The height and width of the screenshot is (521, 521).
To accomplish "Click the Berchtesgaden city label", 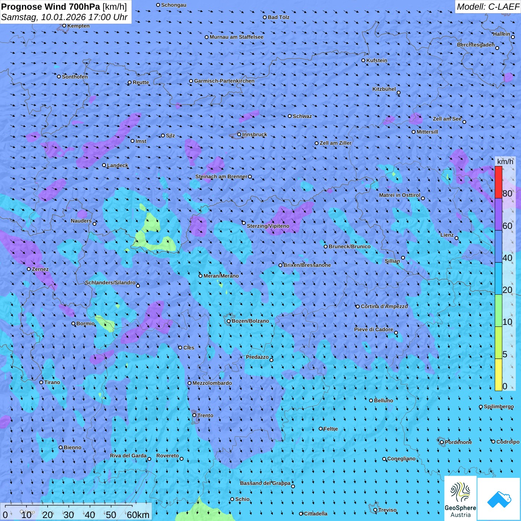I will click(x=476, y=45).
